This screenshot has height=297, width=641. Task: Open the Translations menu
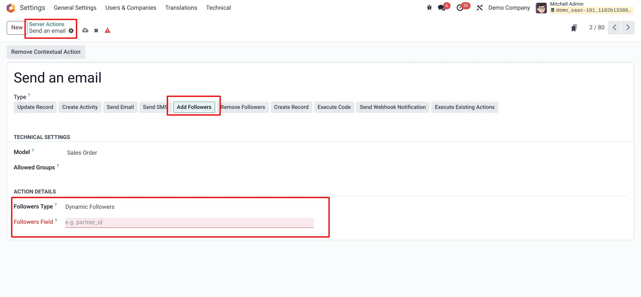(181, 8)
